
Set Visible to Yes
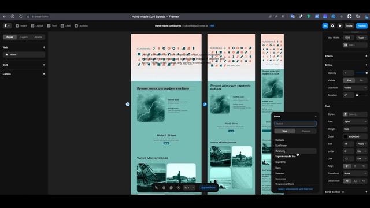[349, 80]
